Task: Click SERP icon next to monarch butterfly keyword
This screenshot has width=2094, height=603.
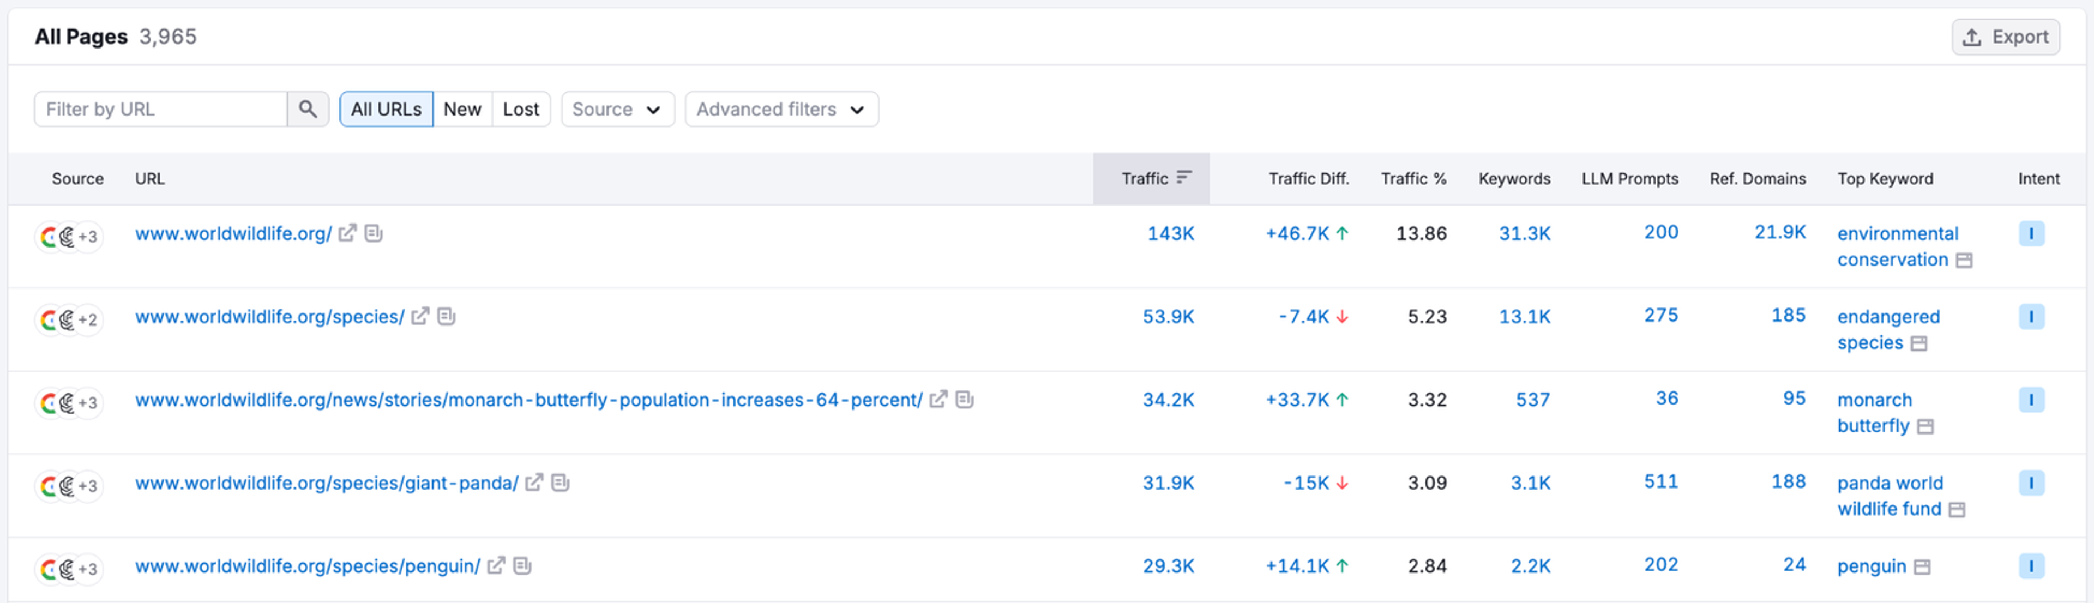Action: coord(1925,427)
